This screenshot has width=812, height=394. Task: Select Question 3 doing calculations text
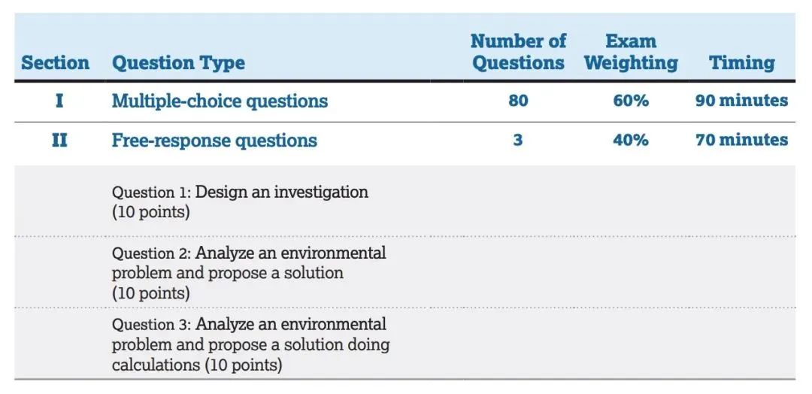(250, 345)
